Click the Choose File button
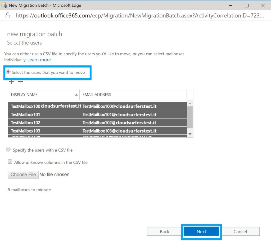The height and width of the screenshot is (241, 271). [23, 174]
